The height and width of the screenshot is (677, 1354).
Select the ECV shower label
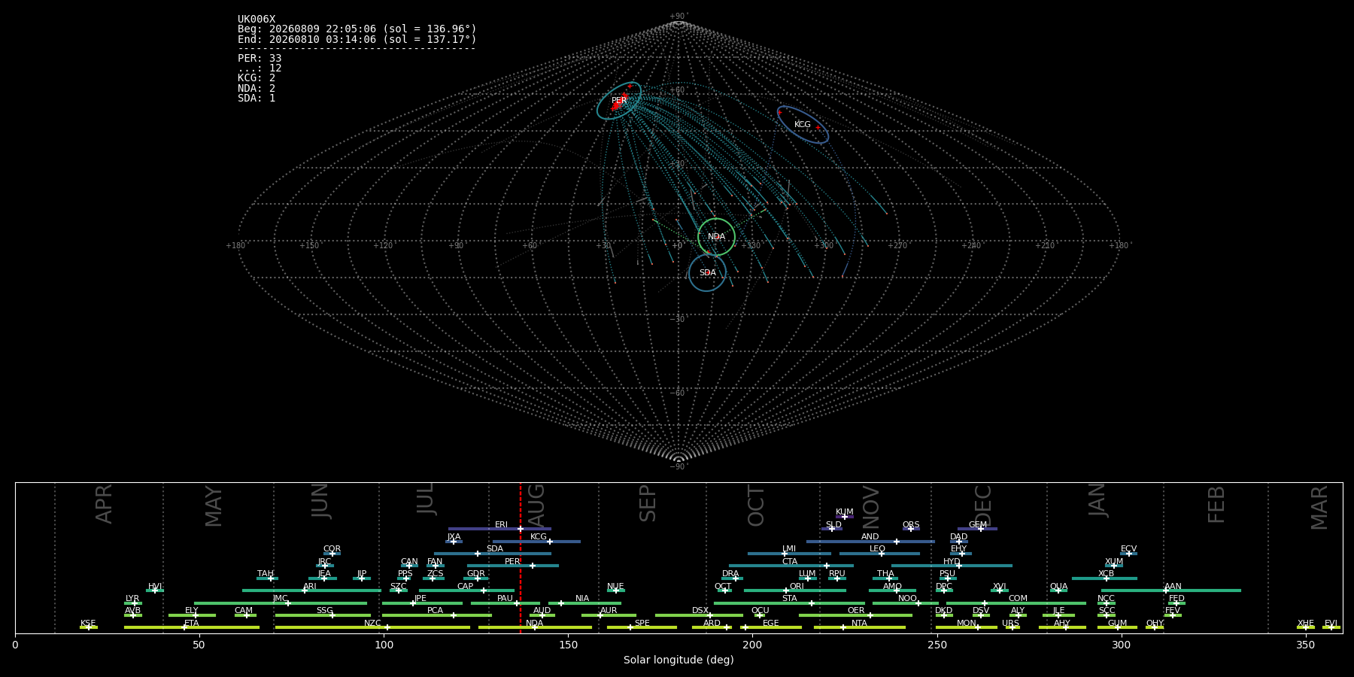pos(1128,549)
